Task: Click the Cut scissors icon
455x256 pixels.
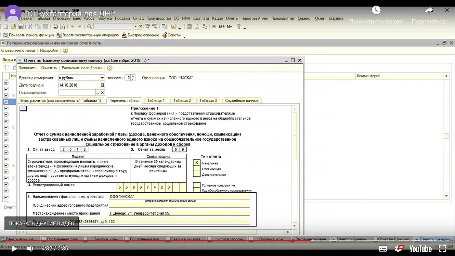Action: pyautogui.click(x=30, y=26)
